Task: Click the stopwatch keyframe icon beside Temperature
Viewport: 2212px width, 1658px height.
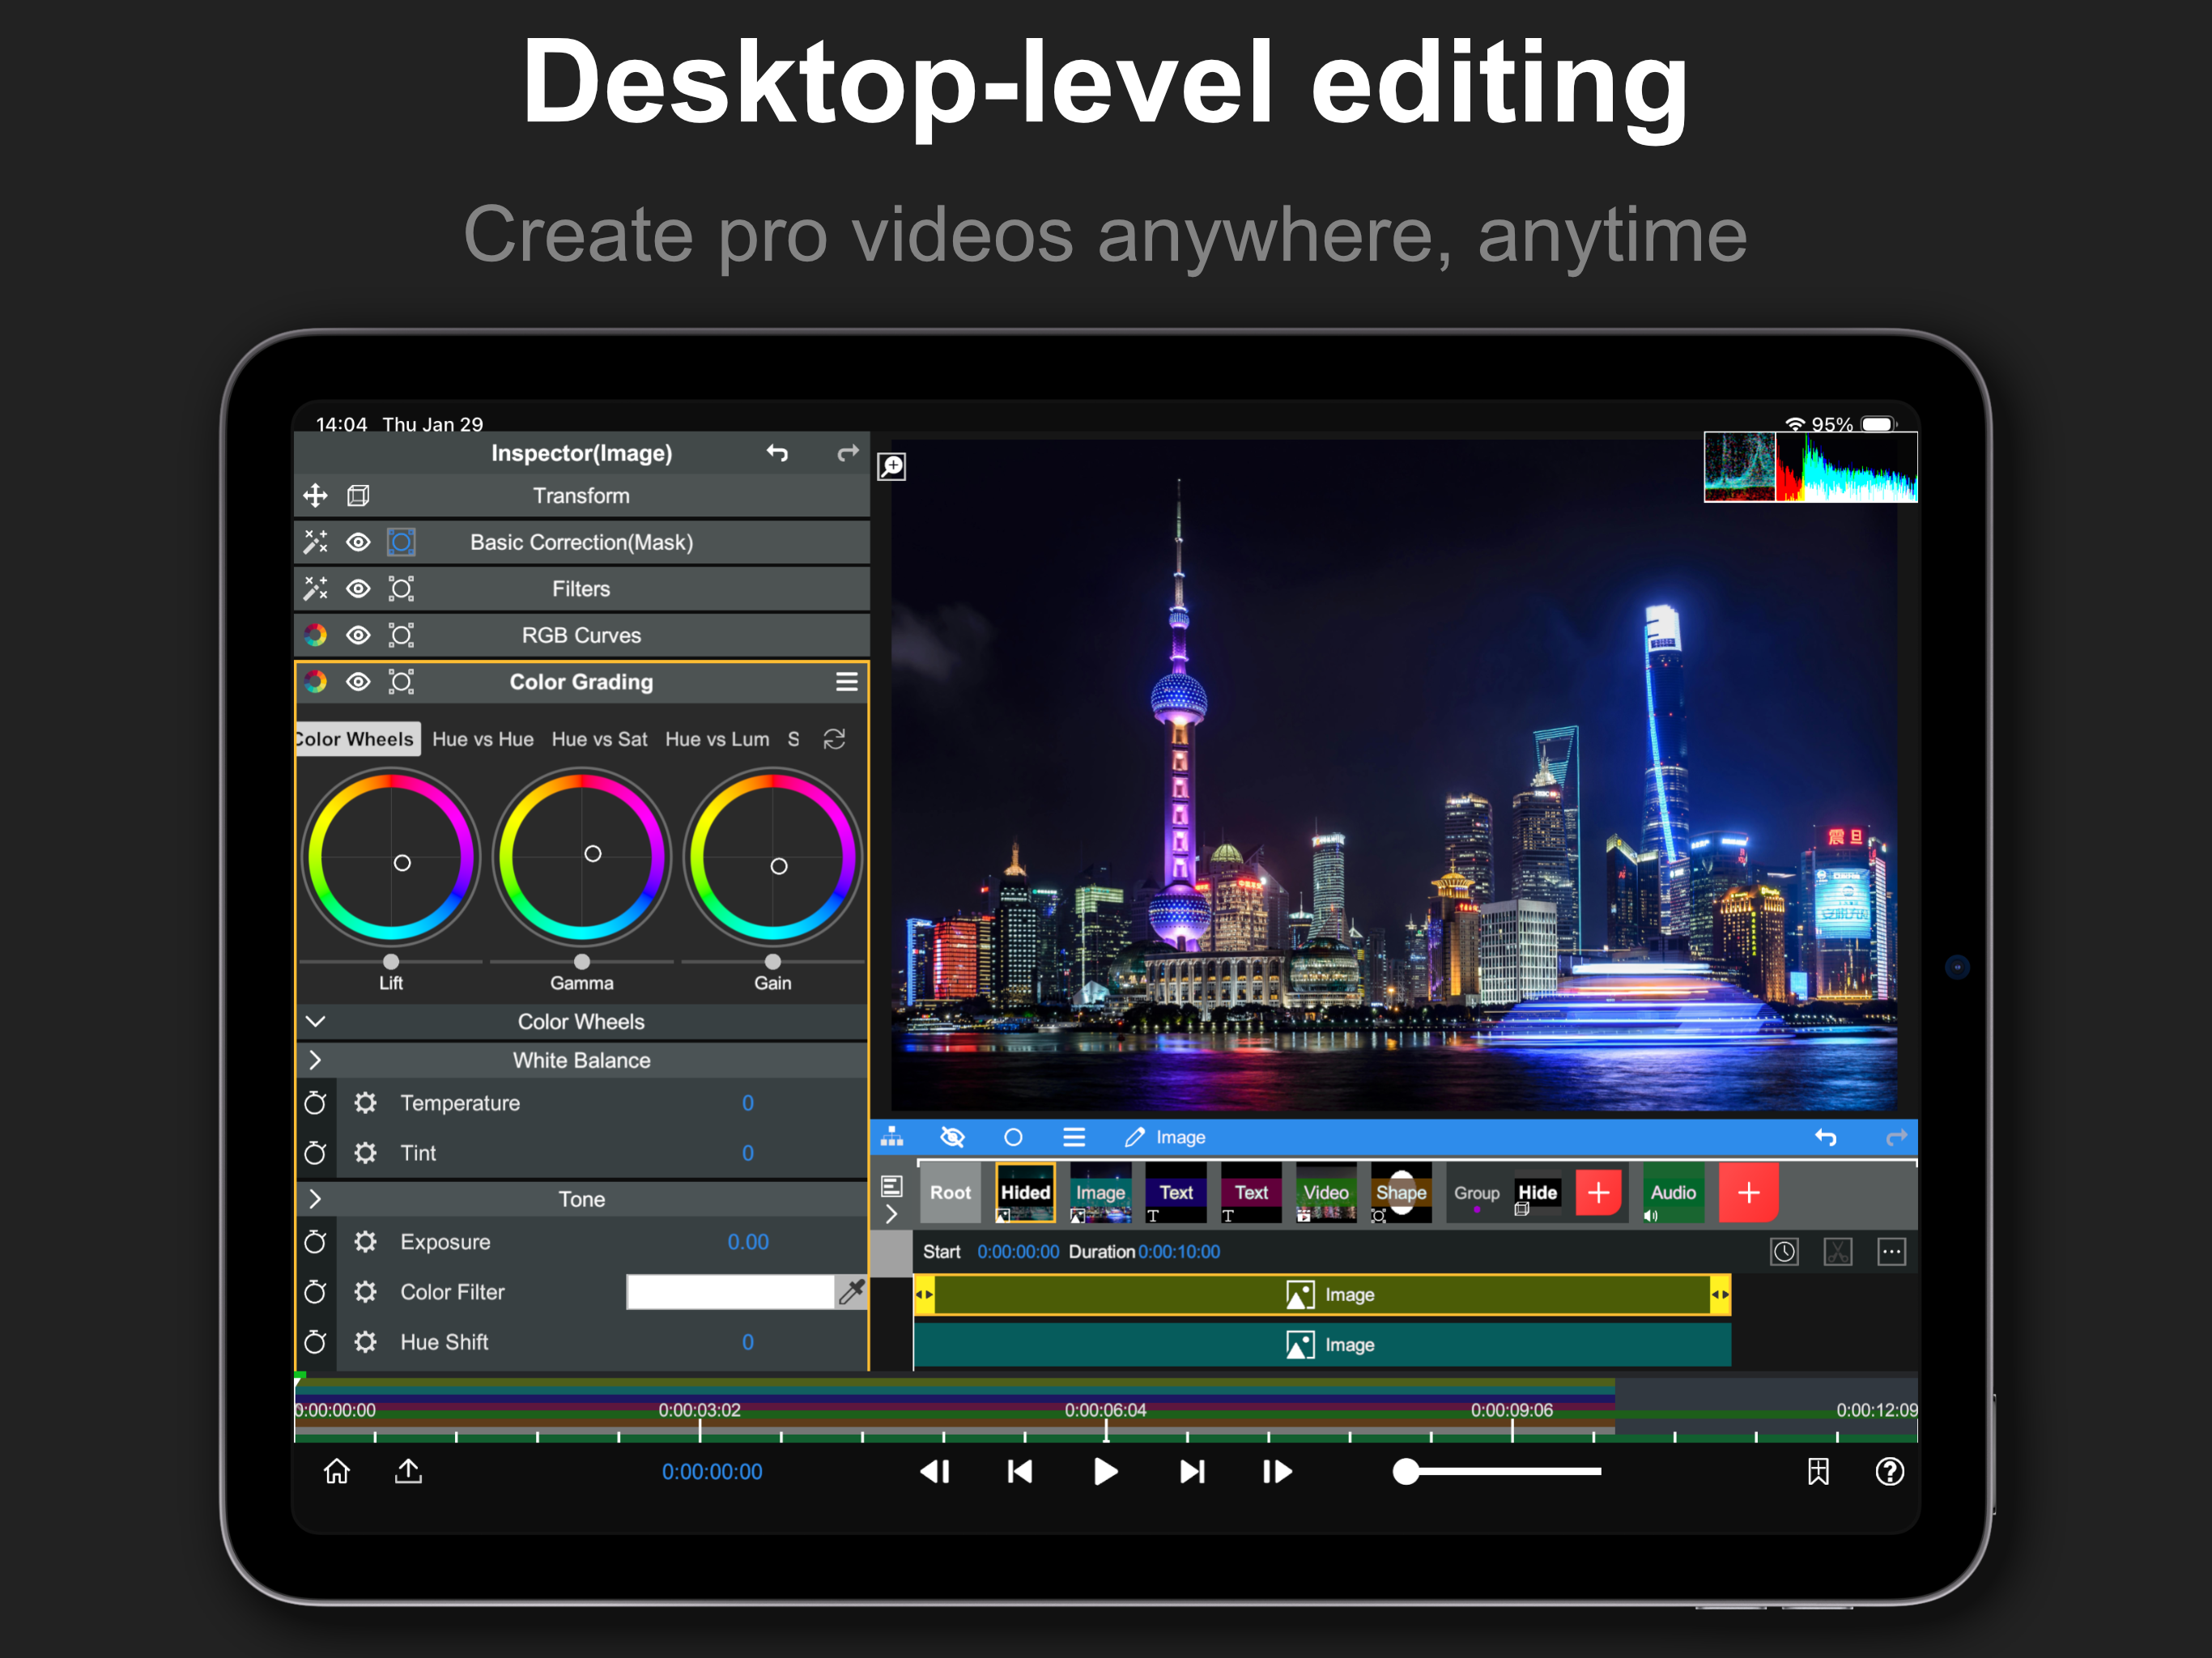Action: 315,1103
